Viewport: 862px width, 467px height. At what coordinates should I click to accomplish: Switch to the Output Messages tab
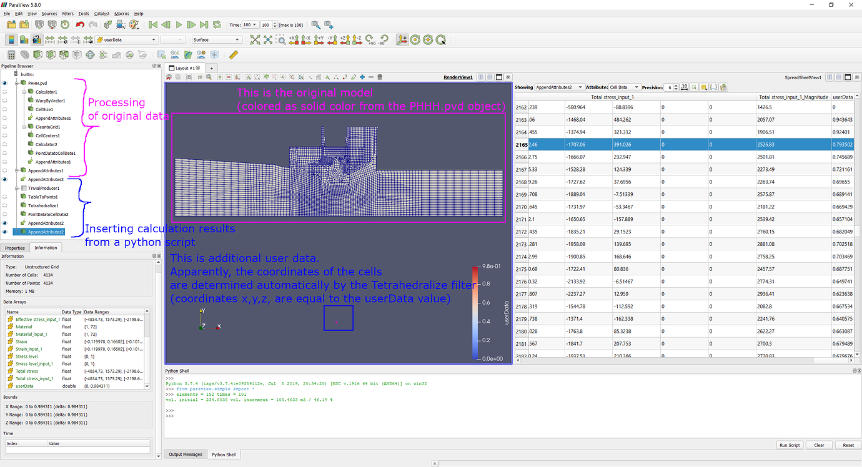coord(186,454)
